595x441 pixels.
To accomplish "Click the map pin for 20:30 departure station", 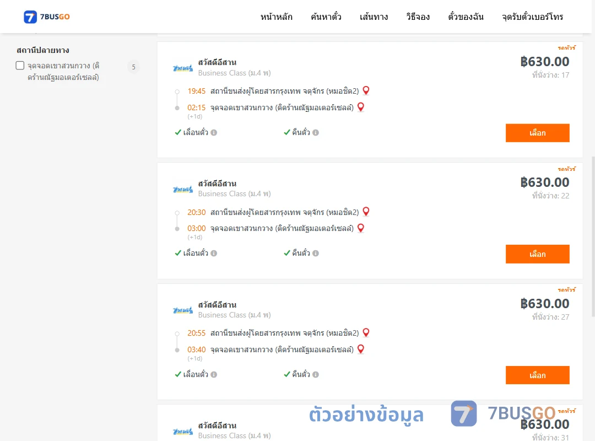I will pyautogui.click(x=366, y=212).
